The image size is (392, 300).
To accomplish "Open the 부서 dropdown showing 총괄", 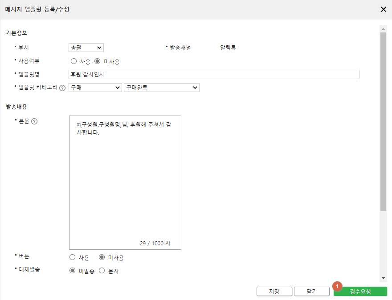I will tap(86, 48).
